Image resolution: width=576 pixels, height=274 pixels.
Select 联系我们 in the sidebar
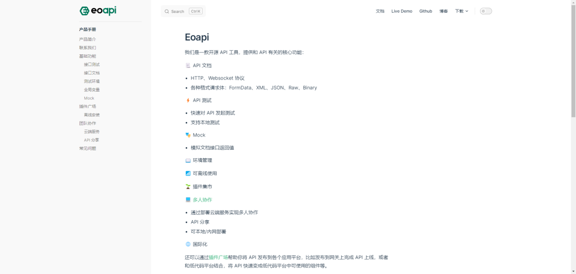pyautogui.click(x=88, y=48)
